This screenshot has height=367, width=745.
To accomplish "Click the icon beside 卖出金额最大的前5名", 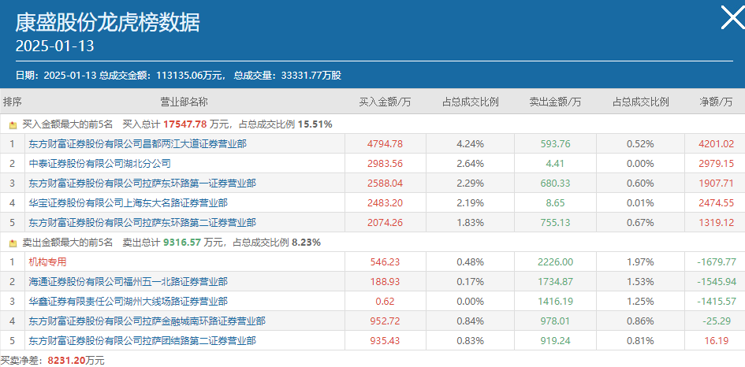I will click(13, 243).
